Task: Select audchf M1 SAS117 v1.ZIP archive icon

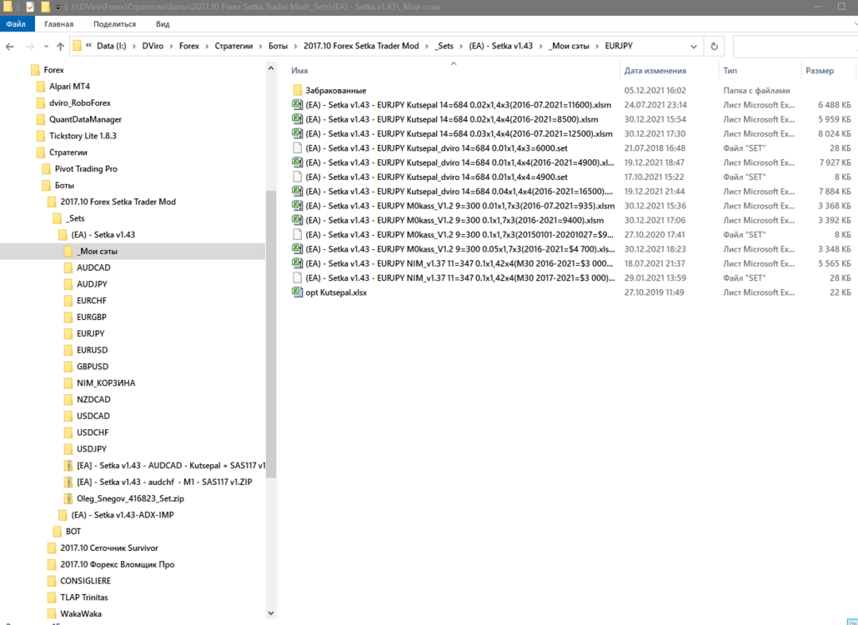Action: coord(68,482)
